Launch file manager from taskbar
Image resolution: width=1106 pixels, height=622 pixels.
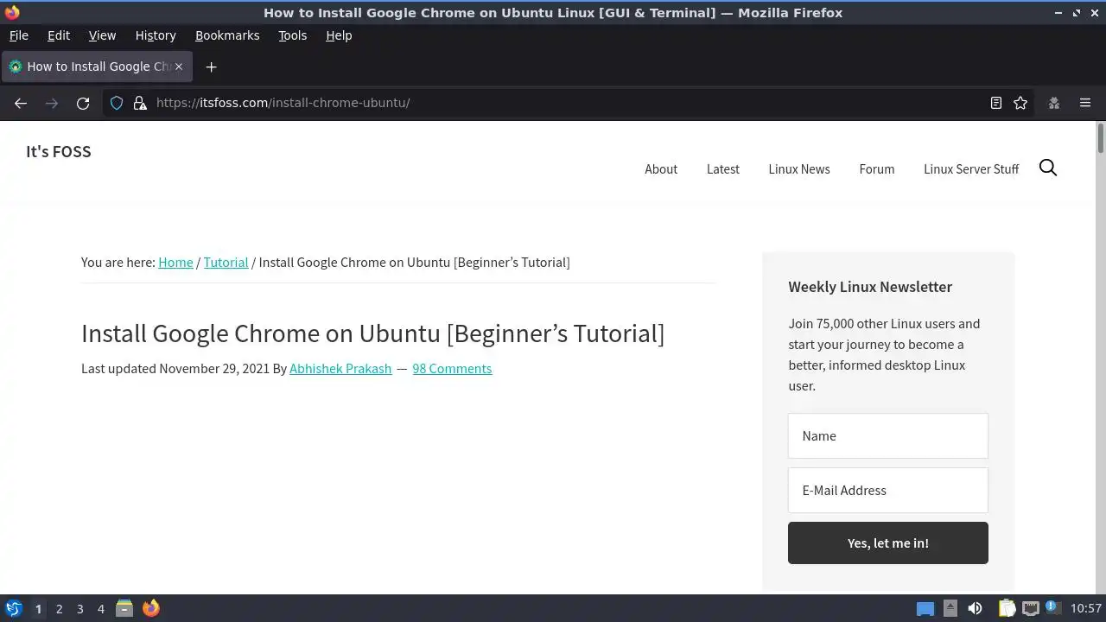[x=124, y=608]
